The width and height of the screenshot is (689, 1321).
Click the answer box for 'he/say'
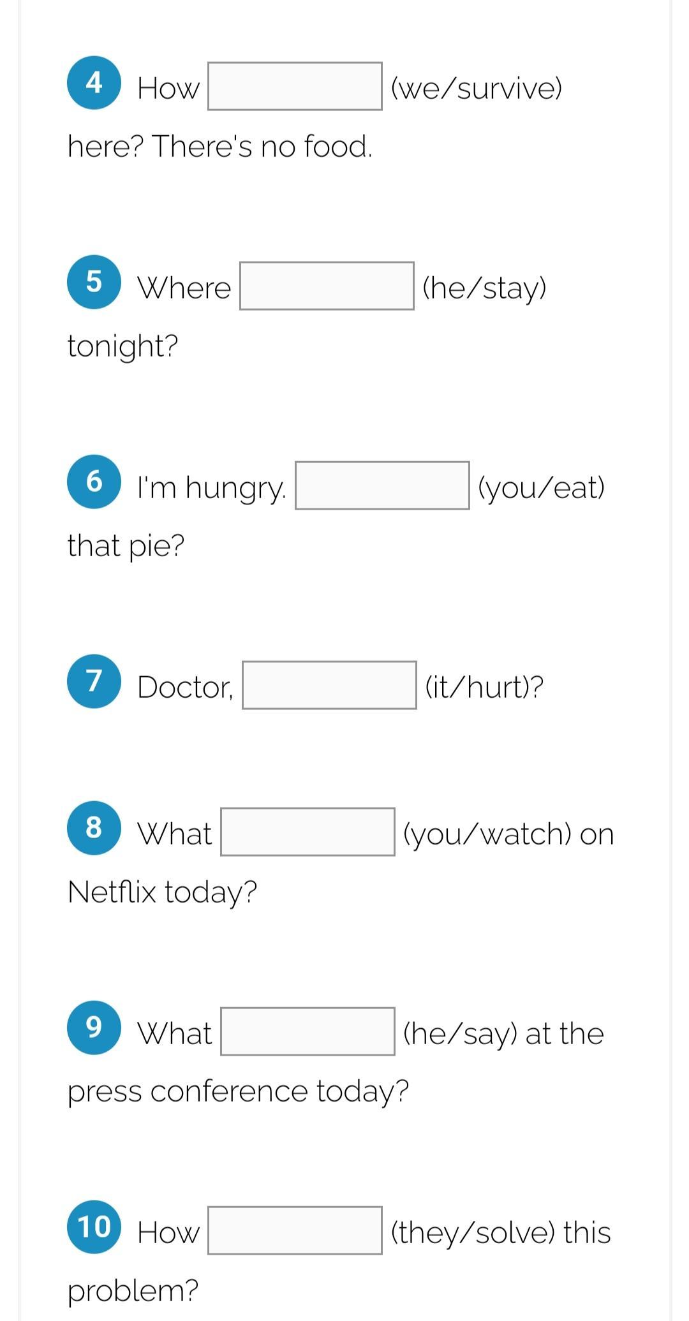pos(307,1031)
